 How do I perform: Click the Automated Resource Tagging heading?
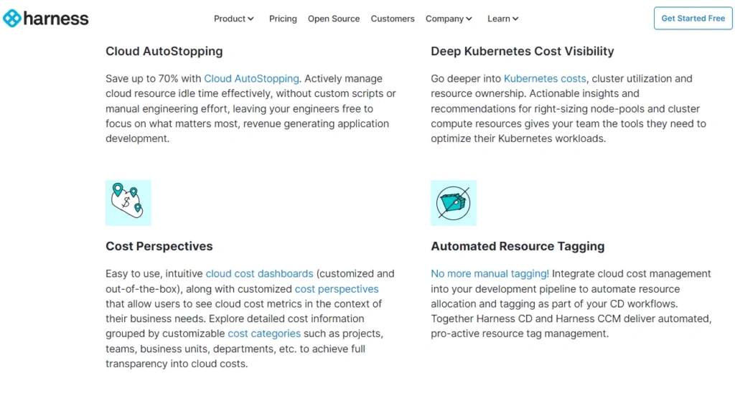(518, 246)
